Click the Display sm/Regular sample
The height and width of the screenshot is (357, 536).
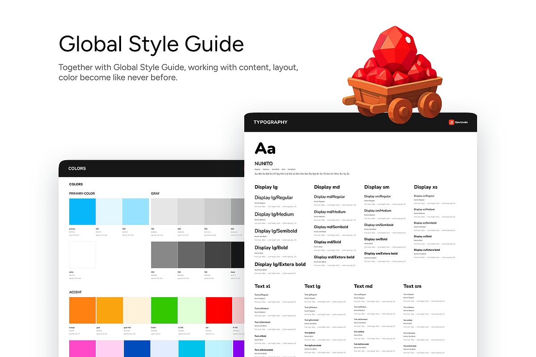click(377, 196)
